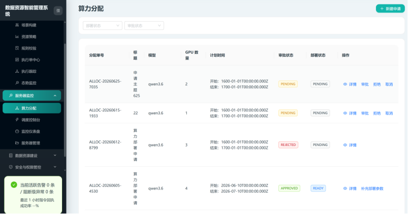This screenshot has height=214, width=408.
Task: Click 拒绝 for ALLOC-20260625-7035
Action: (377, 84)
